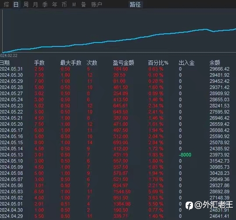Click the 百分比% column header
Viewport: 236px width, 220px height.
tap(158, 63)
